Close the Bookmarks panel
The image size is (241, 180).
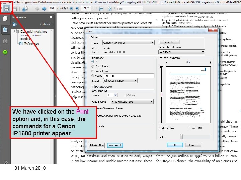click(51, 17)
